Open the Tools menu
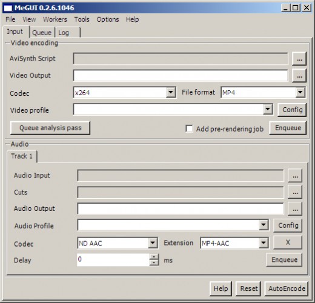Image resolution: width=315 pixels, height=303 pixels. pos(82,19)
